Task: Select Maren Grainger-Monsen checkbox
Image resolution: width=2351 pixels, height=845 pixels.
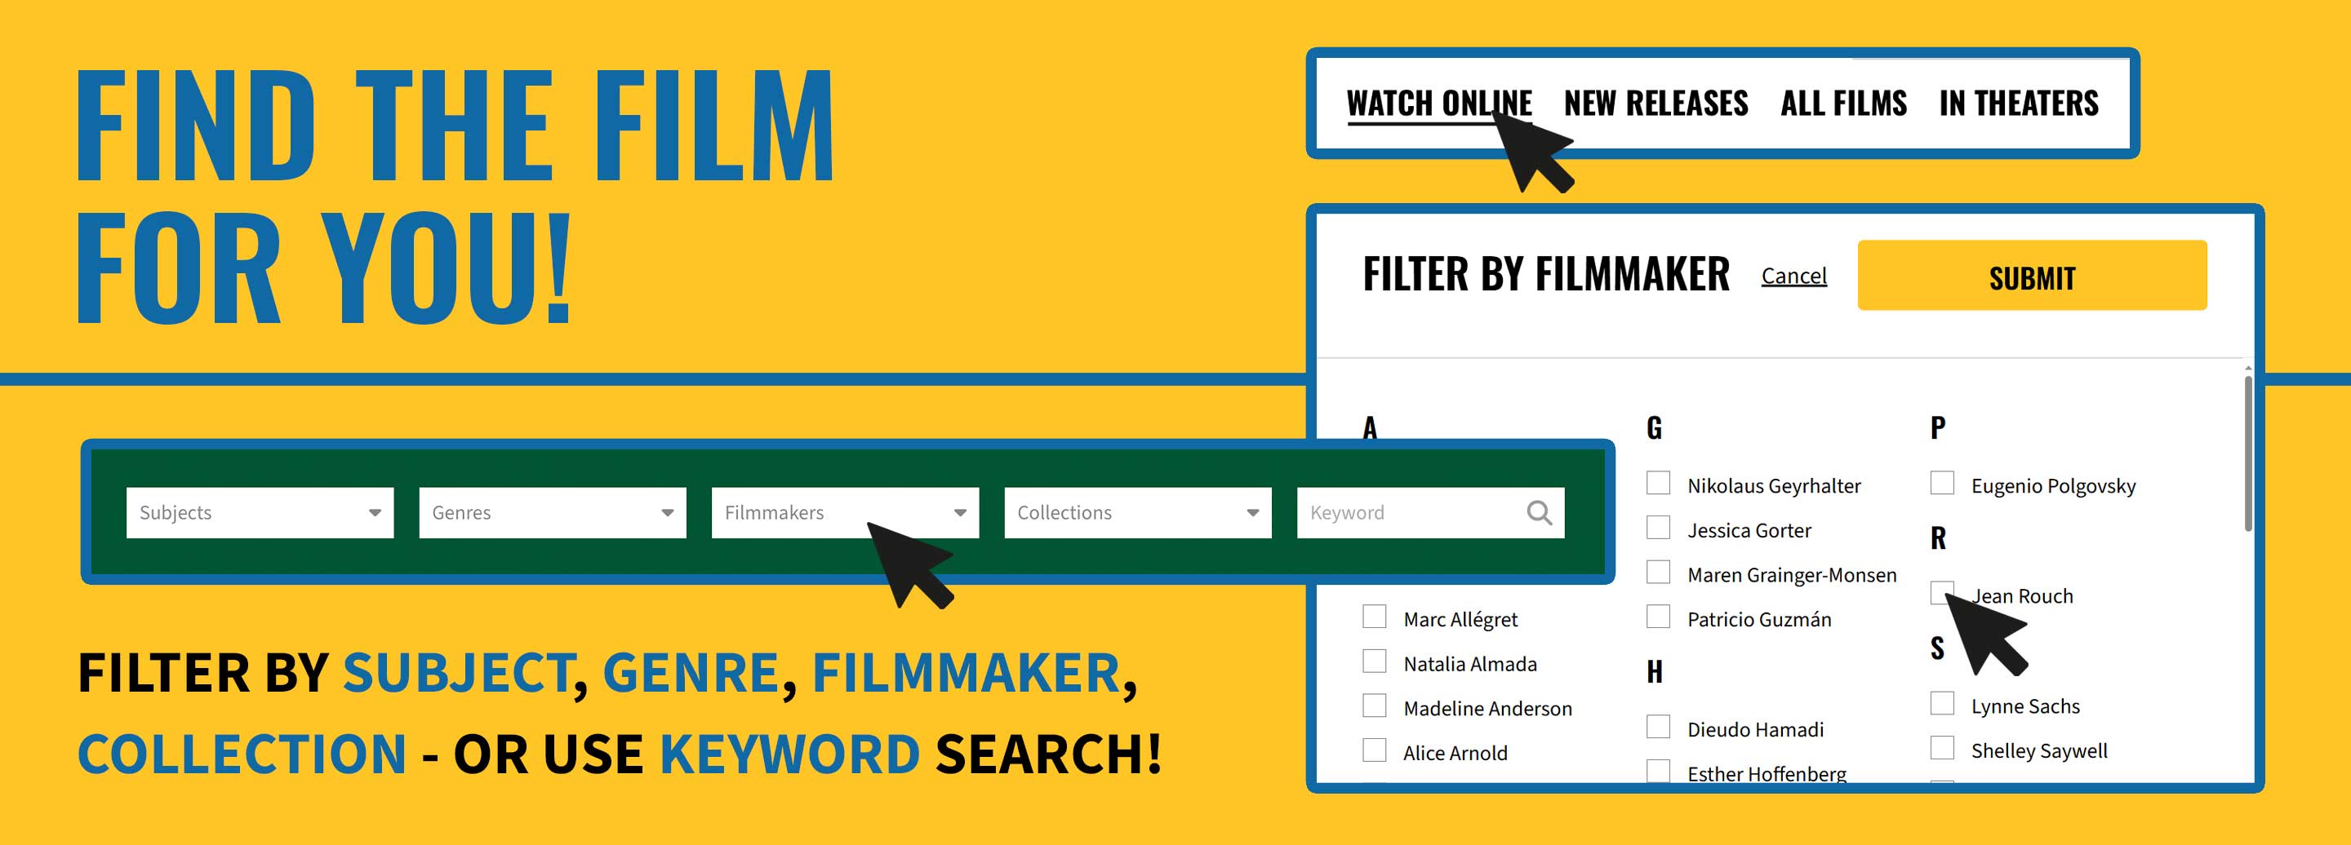Action: tap(1658, 573)
